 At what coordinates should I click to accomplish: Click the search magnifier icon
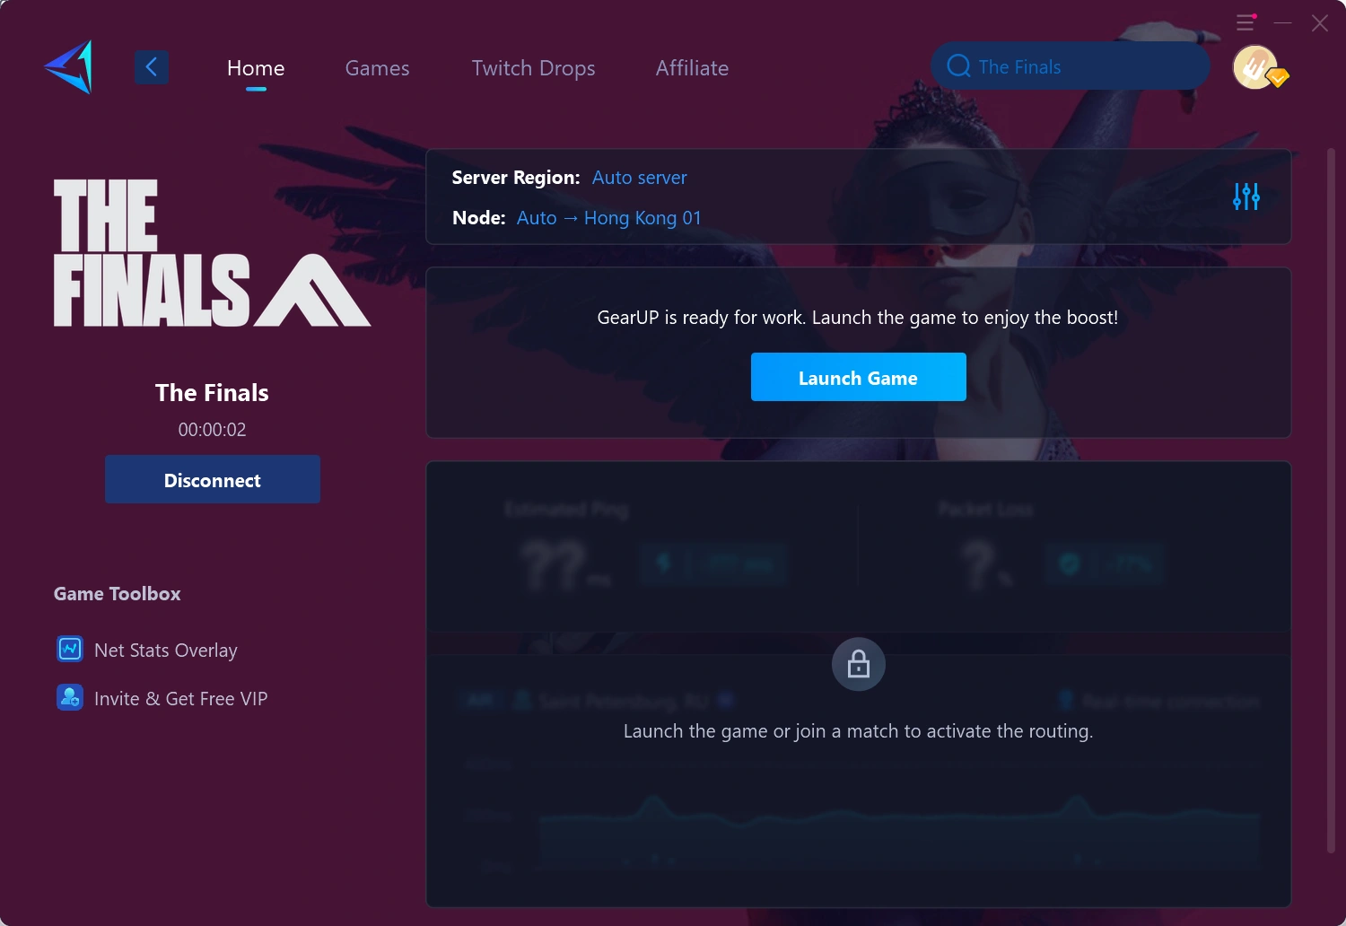click(x=958, y=66)
